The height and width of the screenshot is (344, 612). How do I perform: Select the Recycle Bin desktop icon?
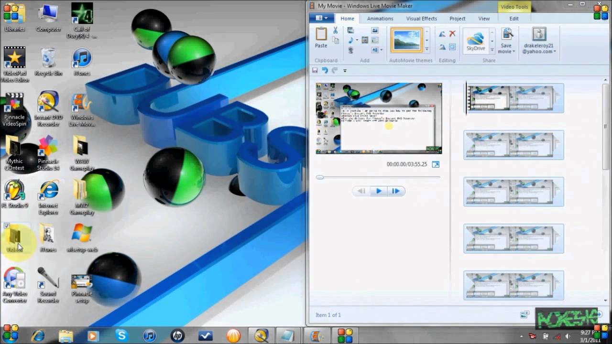pyautogui.click(x=48, y=62)
